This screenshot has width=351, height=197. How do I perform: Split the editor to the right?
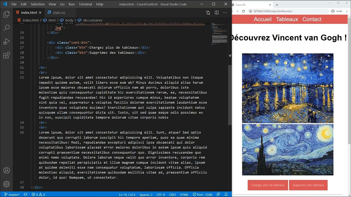pyautogui.click(x=217, y=13)
